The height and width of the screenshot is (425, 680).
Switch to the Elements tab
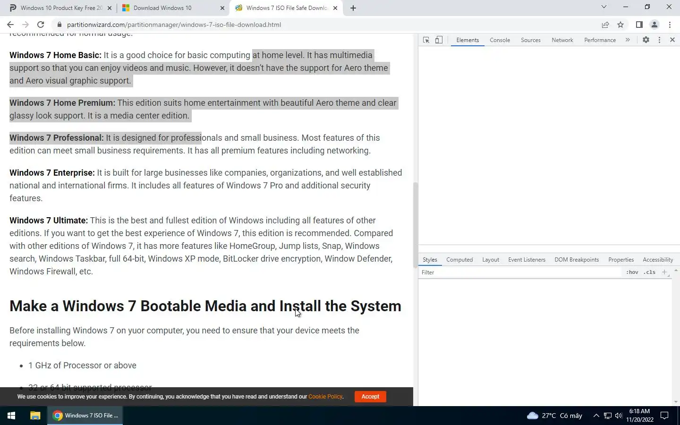tap(467, 40)
